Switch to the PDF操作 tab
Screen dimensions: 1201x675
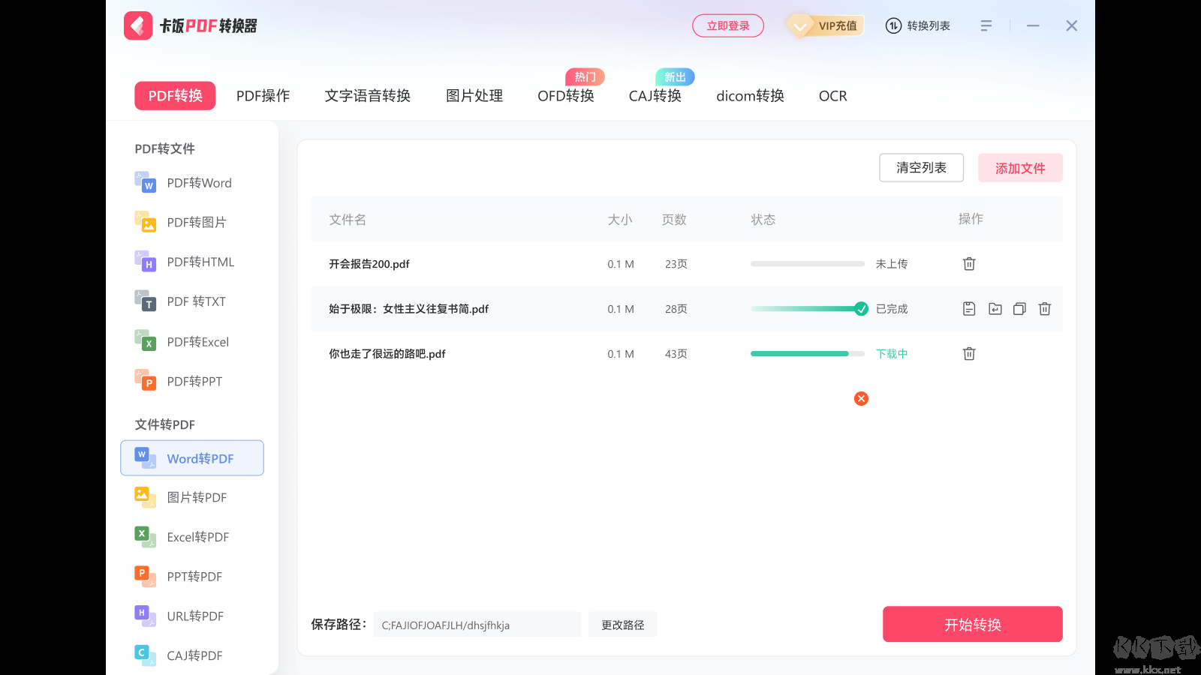click(262, 96)
